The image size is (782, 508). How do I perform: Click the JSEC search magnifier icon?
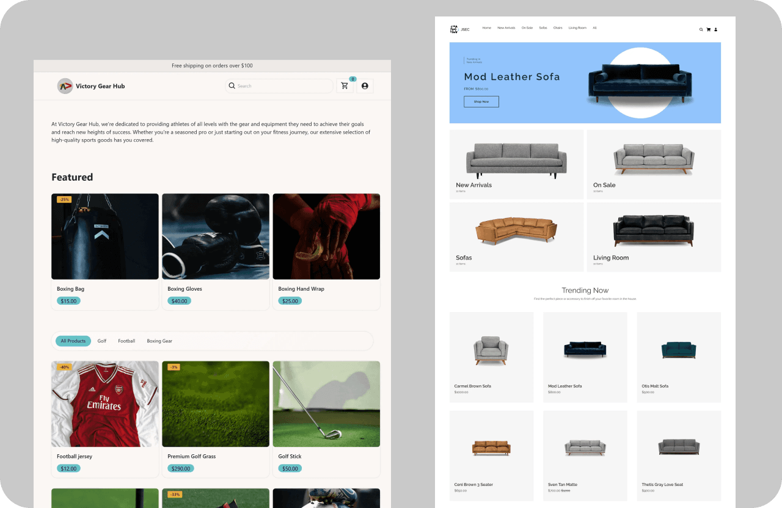click(701, 29)
